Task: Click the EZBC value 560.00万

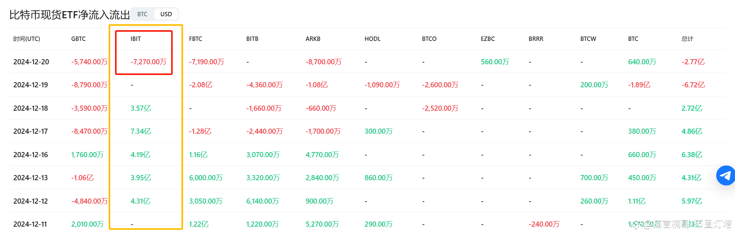Action: point(495,62)
